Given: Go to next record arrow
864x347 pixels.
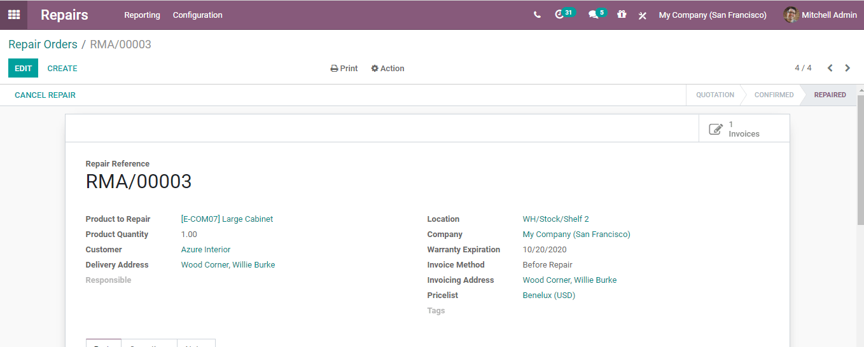Looking at the screenshot, I should tap(847, 68).
